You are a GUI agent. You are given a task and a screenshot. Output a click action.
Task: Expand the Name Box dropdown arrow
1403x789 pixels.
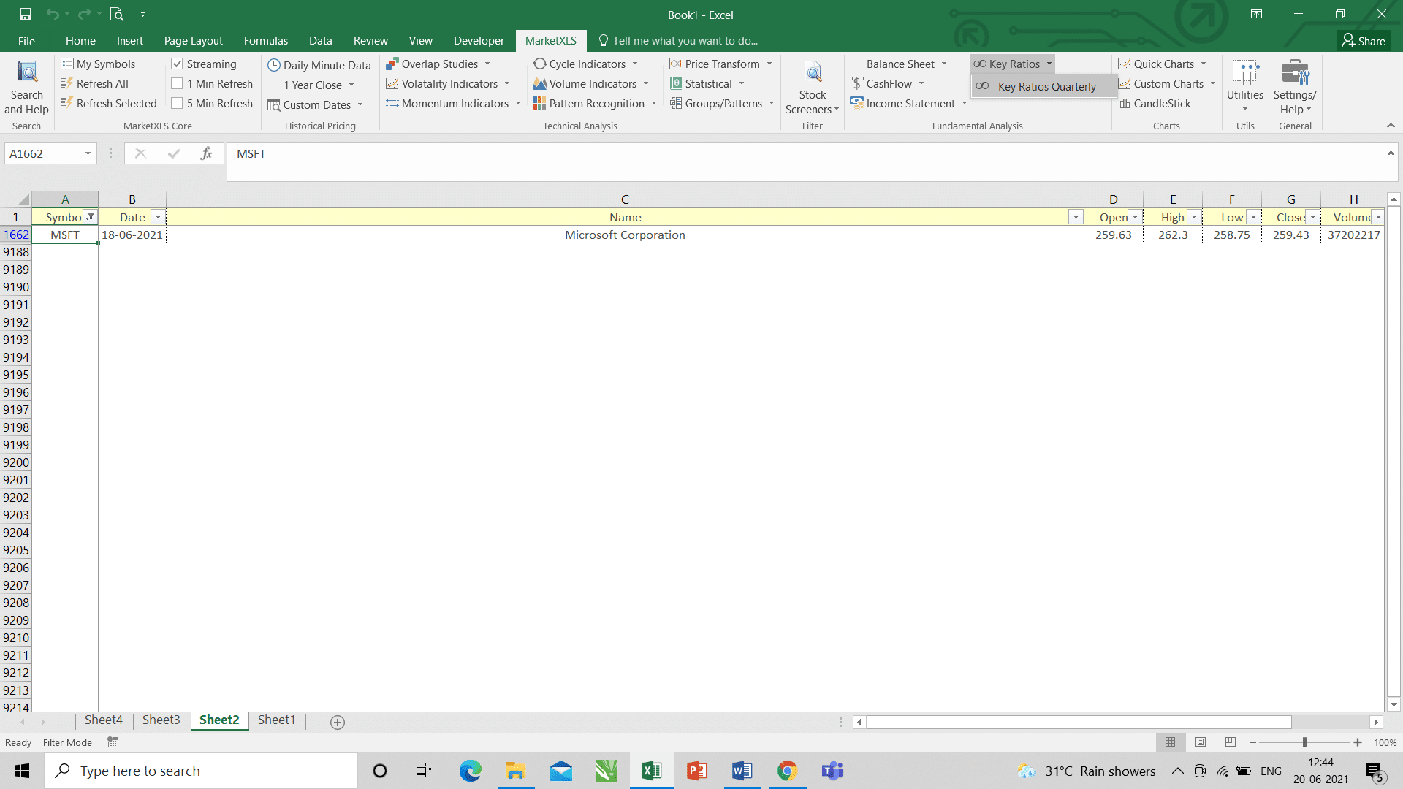pyautogui.click(x=88, y=153)
